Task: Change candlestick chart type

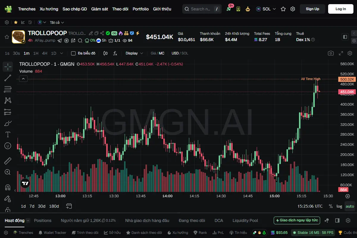Action: click(x=105, y=53)
